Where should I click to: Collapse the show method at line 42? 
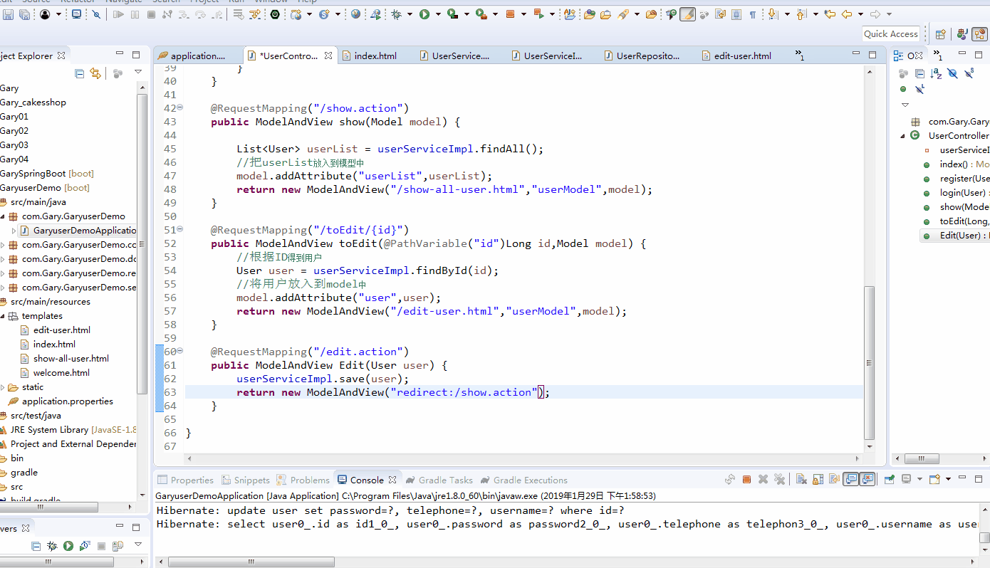click(x=180, y=108)
